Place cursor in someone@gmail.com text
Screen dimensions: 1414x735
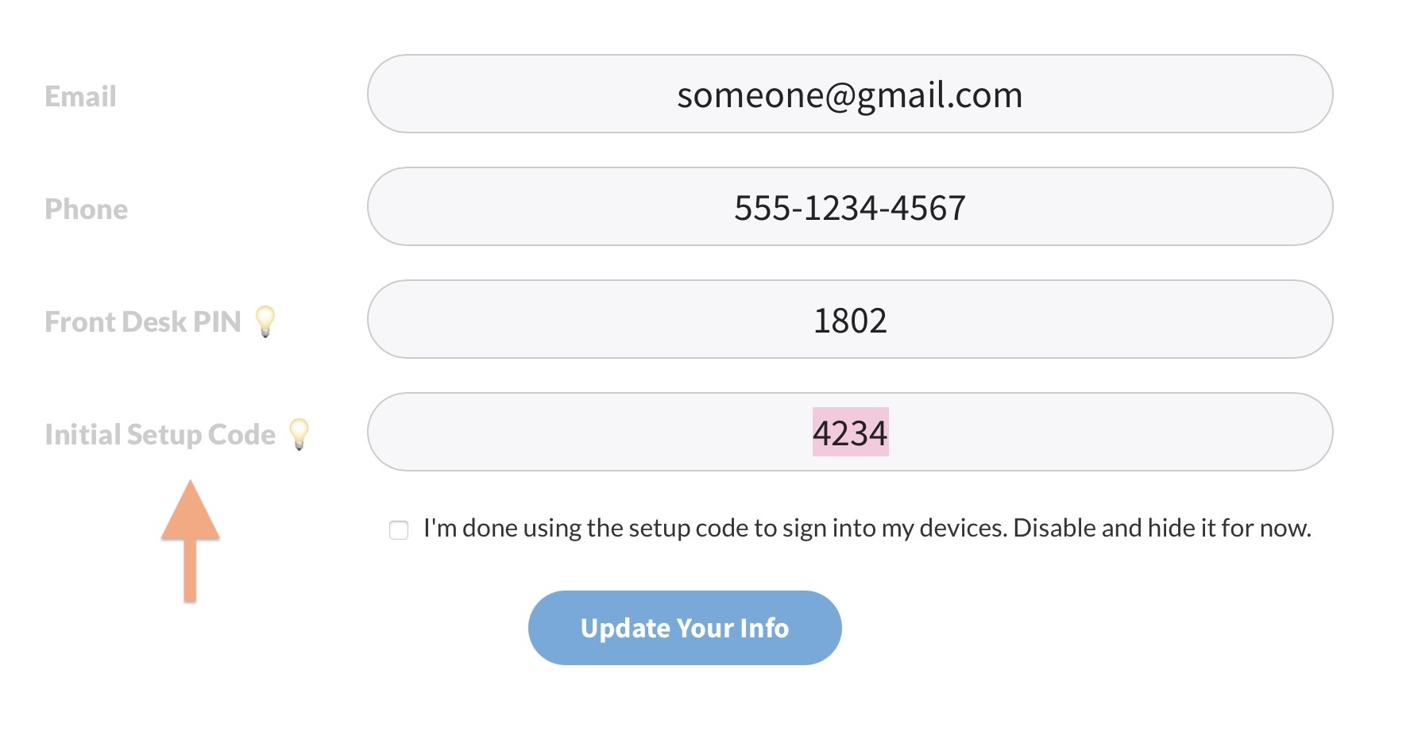(849, 95)
